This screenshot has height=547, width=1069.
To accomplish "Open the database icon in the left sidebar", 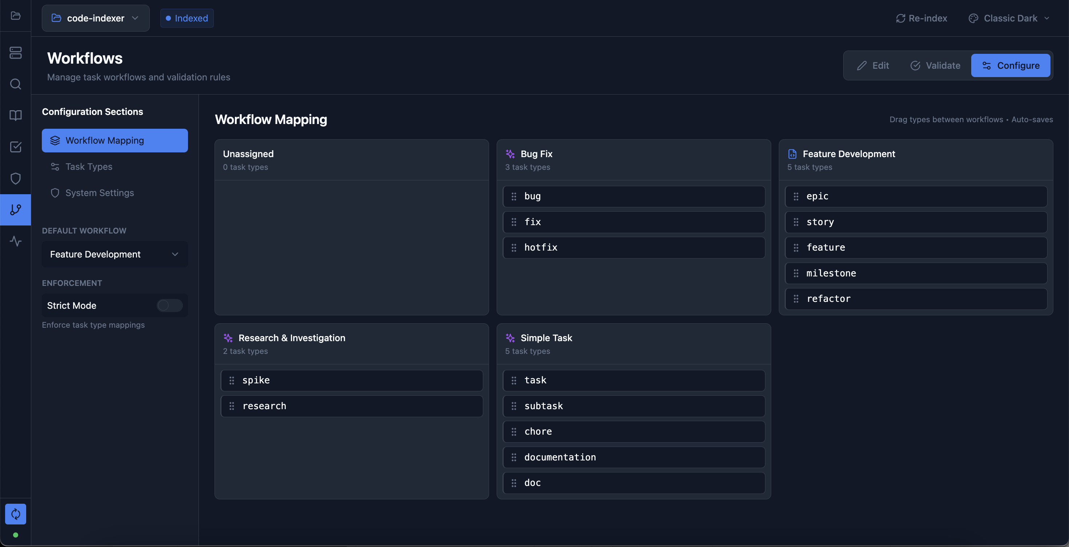I will point(15,53).
